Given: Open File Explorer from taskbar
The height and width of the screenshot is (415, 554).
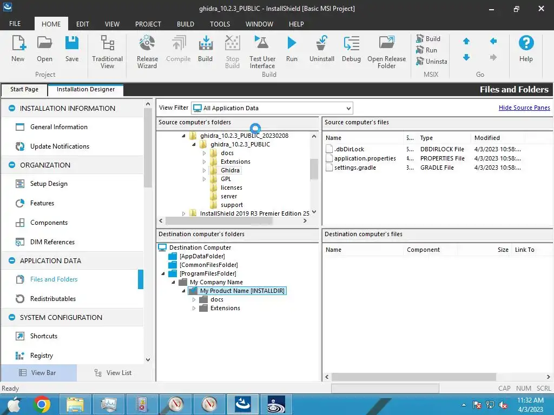Looking at the screenshot, I should coord(75,404).
